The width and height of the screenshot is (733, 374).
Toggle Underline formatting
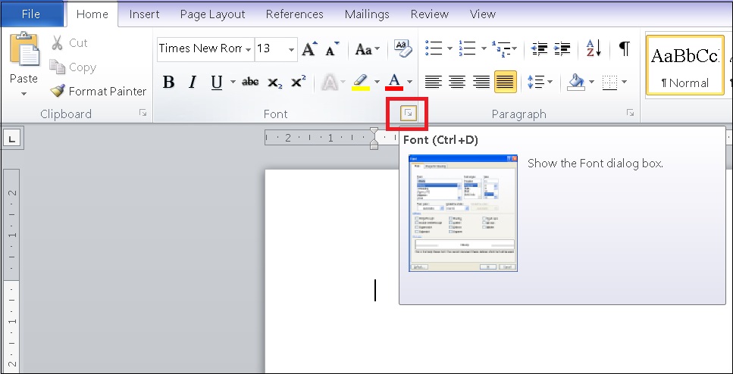click(x=217, y=83)
